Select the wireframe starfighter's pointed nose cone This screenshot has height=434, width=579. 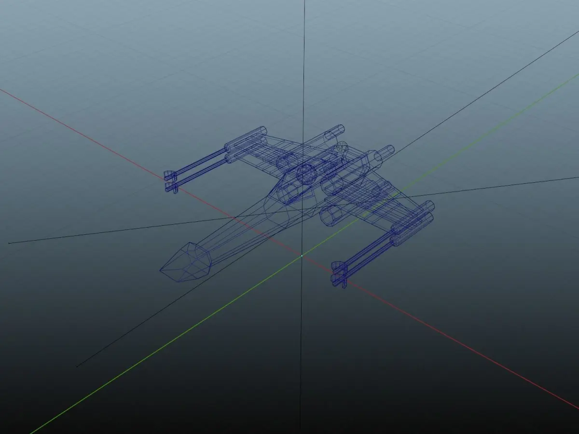coord(186,262)
